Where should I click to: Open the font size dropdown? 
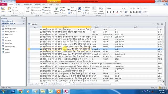129,8
